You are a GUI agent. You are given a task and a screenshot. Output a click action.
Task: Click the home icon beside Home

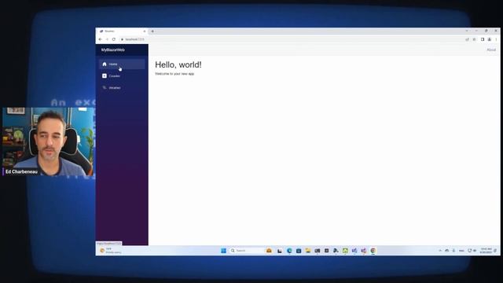coord(105,64)
